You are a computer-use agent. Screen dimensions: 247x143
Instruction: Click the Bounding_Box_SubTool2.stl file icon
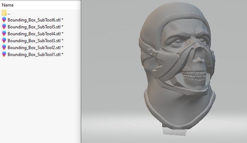click(4, 48)
